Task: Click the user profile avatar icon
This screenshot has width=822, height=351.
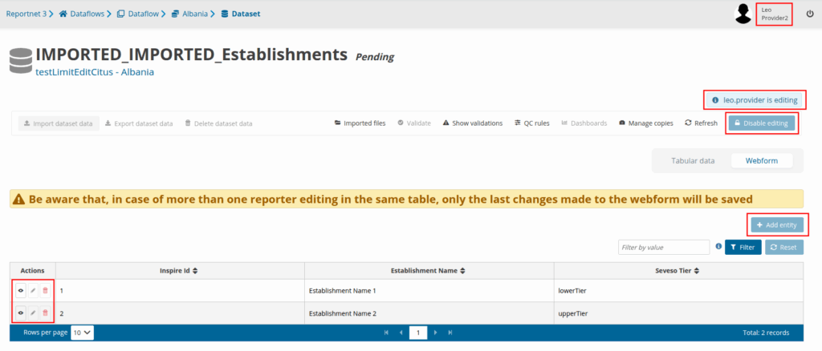Action: tap(743, 14)
